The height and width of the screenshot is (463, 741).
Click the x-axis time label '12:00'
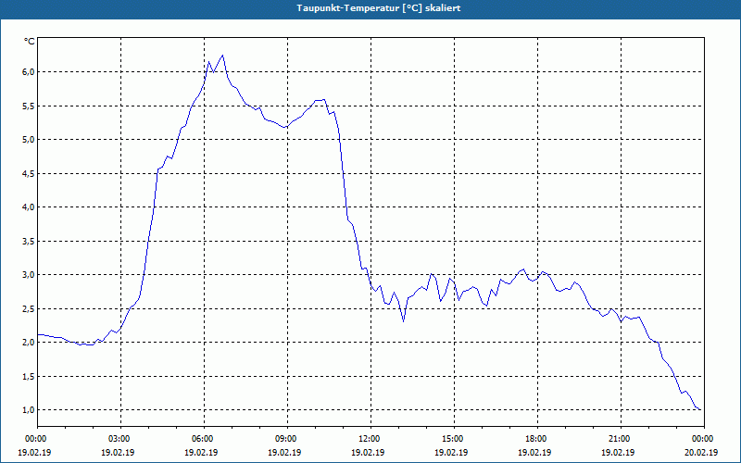(x=369, y=439)
